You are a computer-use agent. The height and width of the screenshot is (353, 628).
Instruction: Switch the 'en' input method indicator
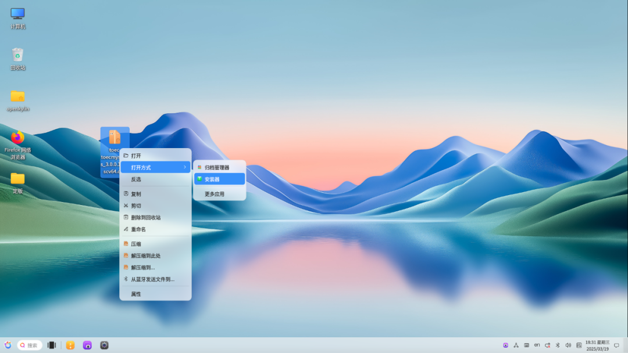tap(537, 345)
